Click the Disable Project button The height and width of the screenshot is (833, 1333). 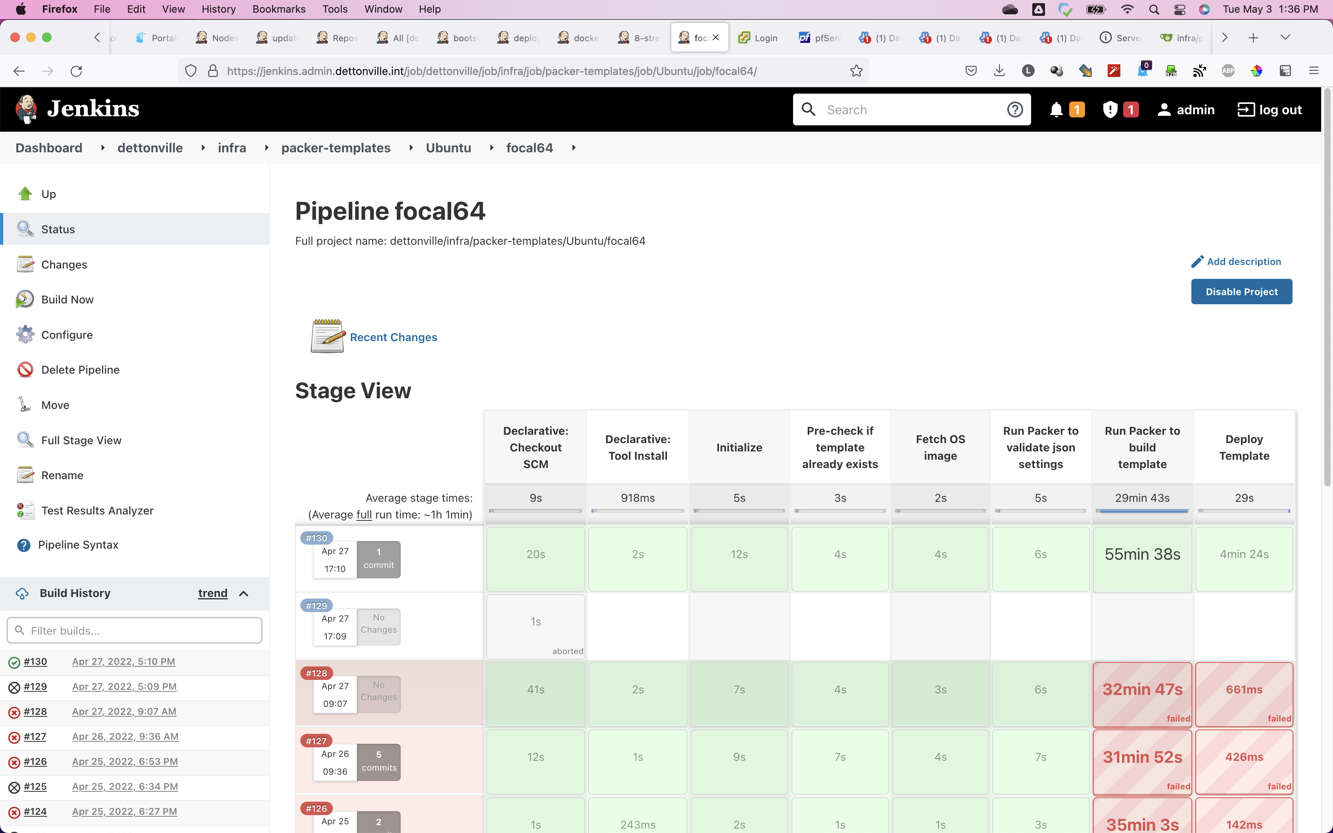pyautogui.click(x=1242, y=292)
